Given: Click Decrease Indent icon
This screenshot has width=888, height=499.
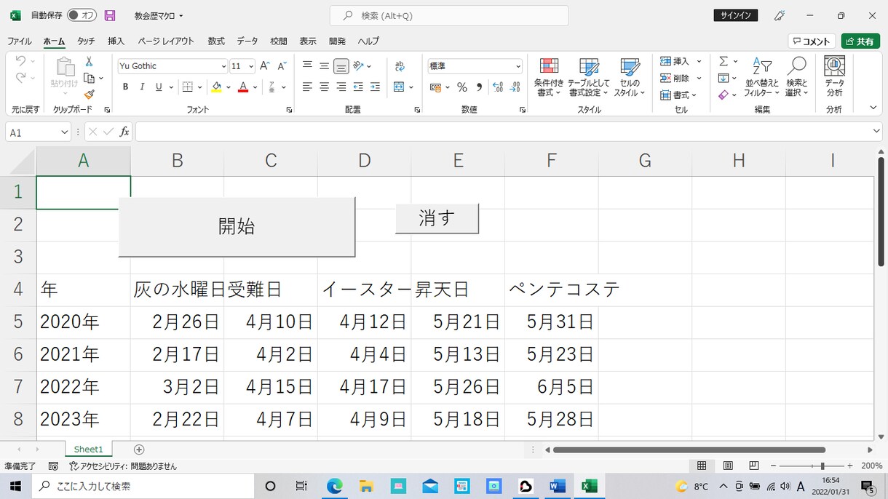Looking at the screenshot, I should 358,87.
